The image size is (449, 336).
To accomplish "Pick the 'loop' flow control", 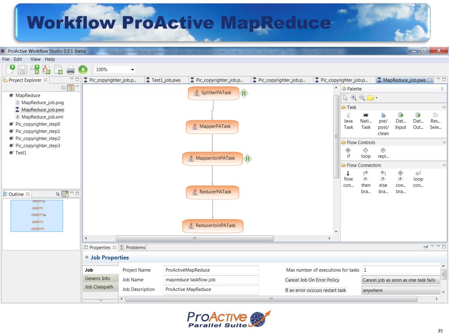I will click(x=366, y=153).
